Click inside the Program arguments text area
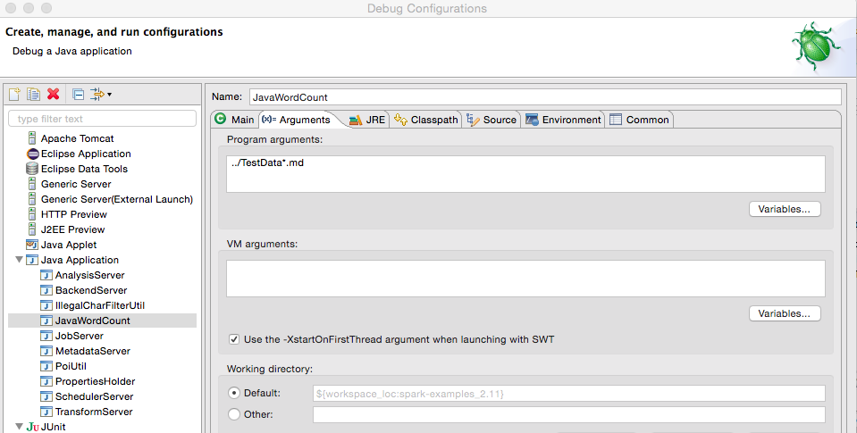857x433 pixels. coord(525,174)
